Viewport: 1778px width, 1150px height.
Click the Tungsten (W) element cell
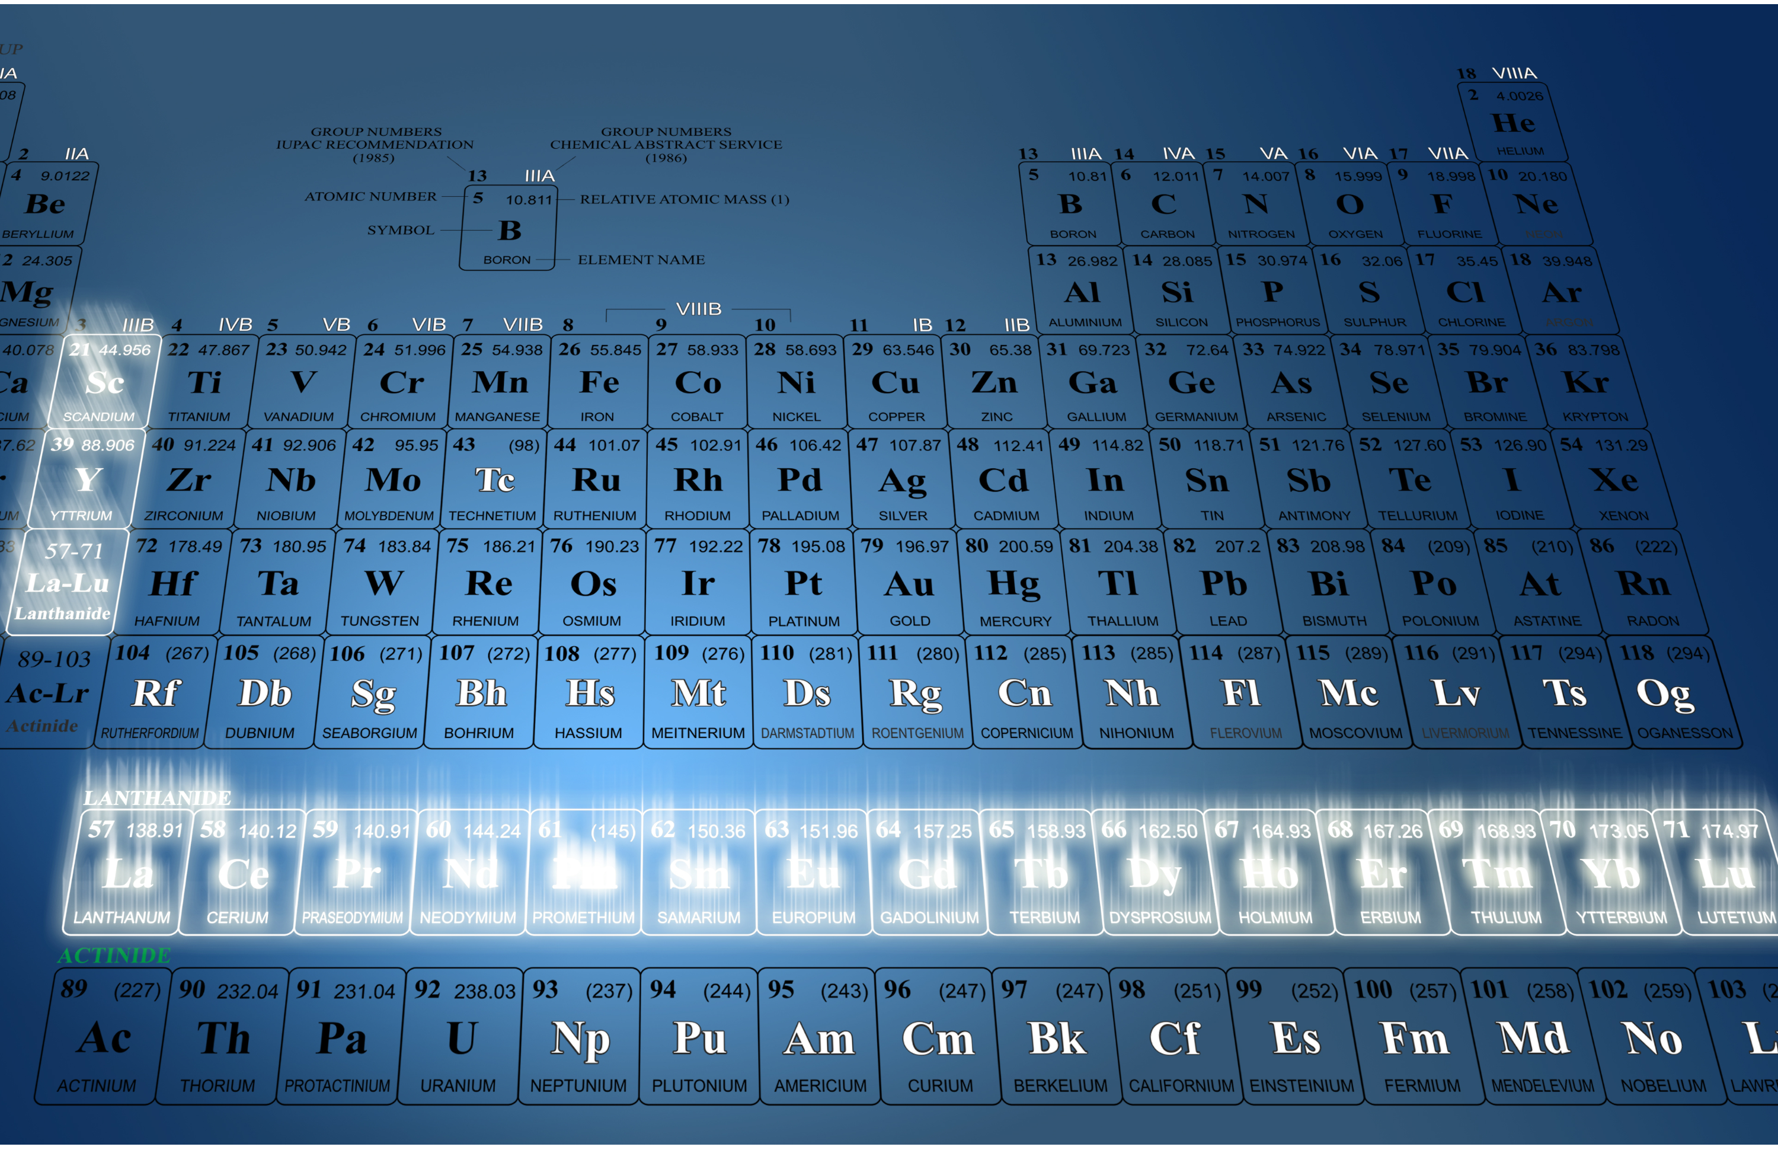tap(383, 583)
